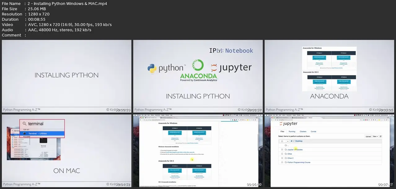Screen dimensions: 396x189
Task: Click the 'IP[y]: Notebook' logo text
Action: [x=231, y=51]
